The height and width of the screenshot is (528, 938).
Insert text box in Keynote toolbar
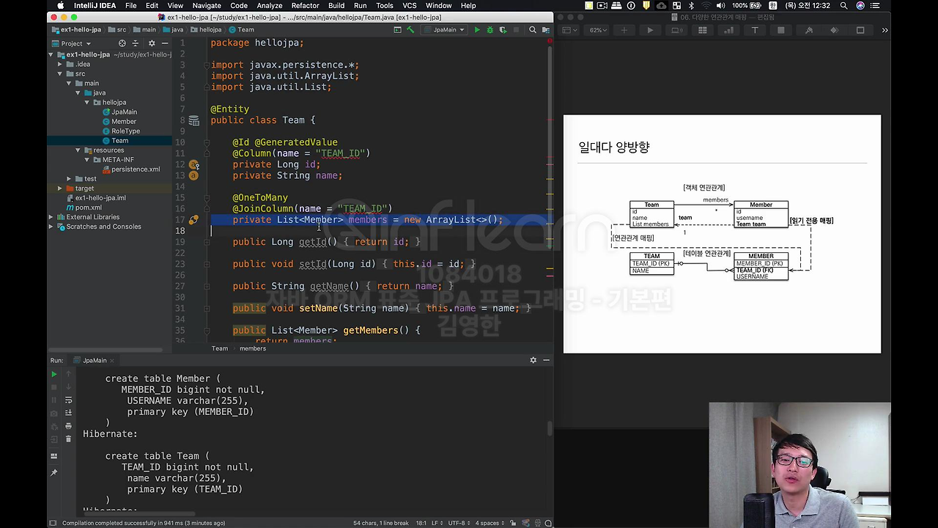755,30
